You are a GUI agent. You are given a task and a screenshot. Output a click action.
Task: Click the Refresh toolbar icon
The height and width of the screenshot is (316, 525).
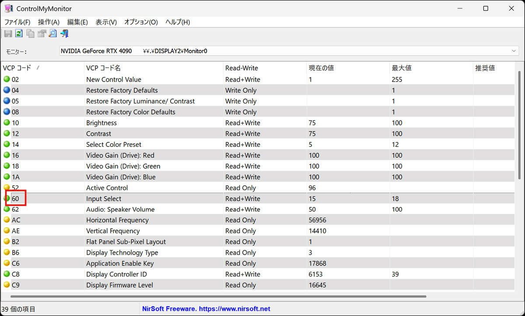(x=19, y=33)
